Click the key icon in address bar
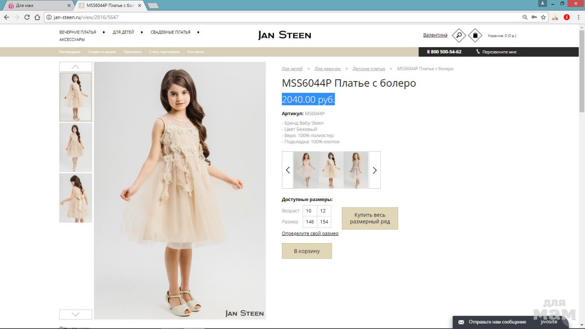585x329 pixels. [534, 17]
